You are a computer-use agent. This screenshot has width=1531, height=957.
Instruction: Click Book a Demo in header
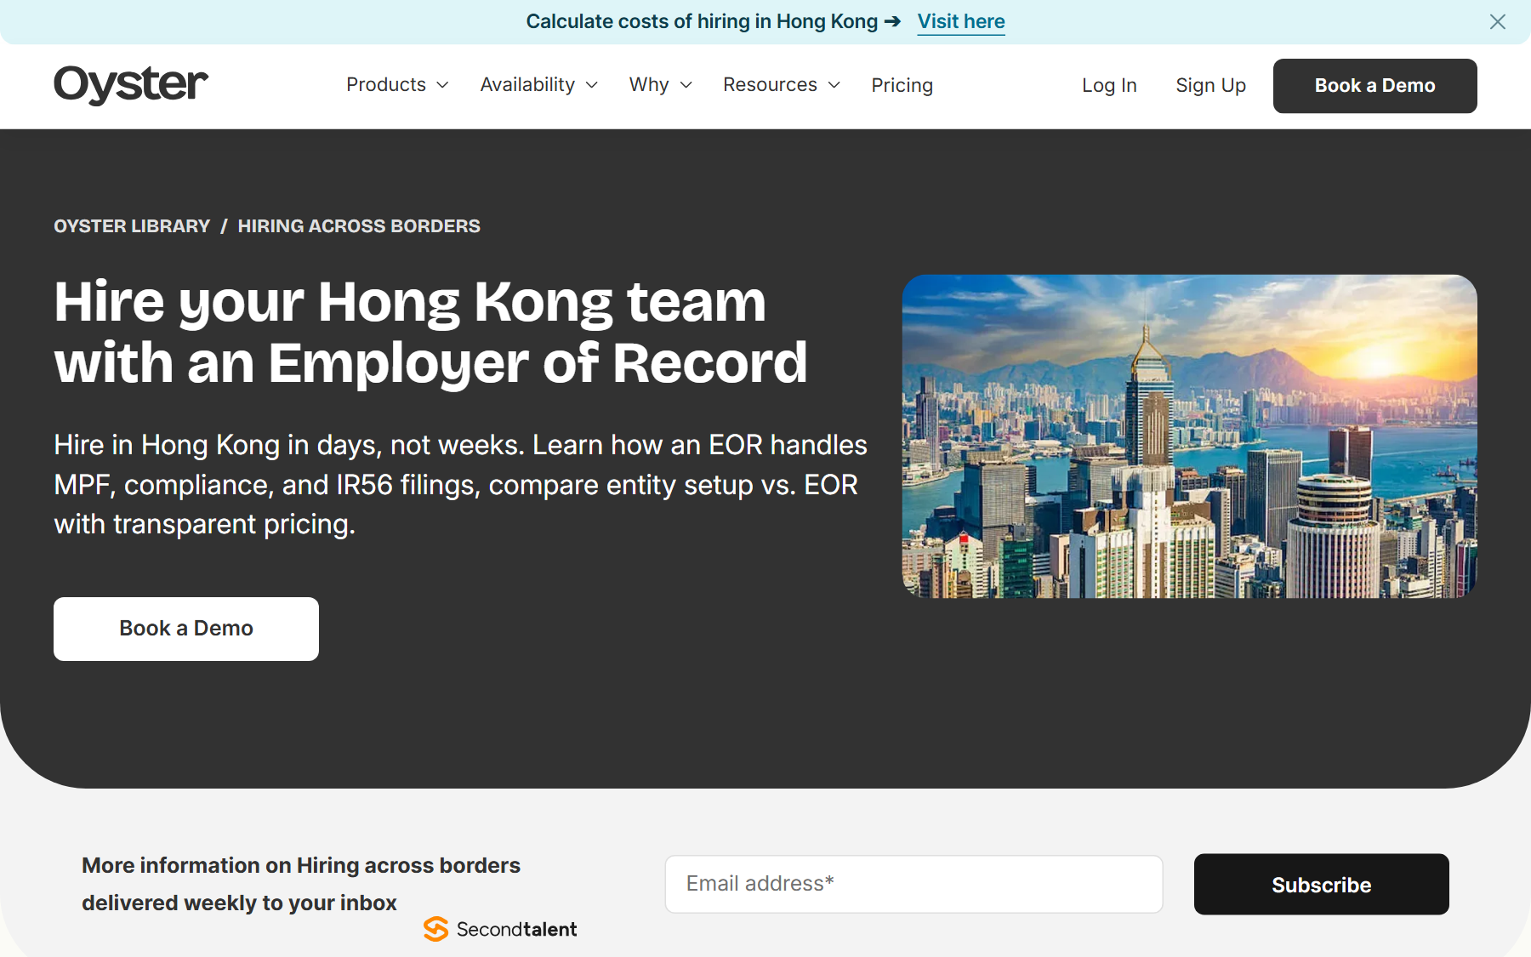tap(1374, 86)
